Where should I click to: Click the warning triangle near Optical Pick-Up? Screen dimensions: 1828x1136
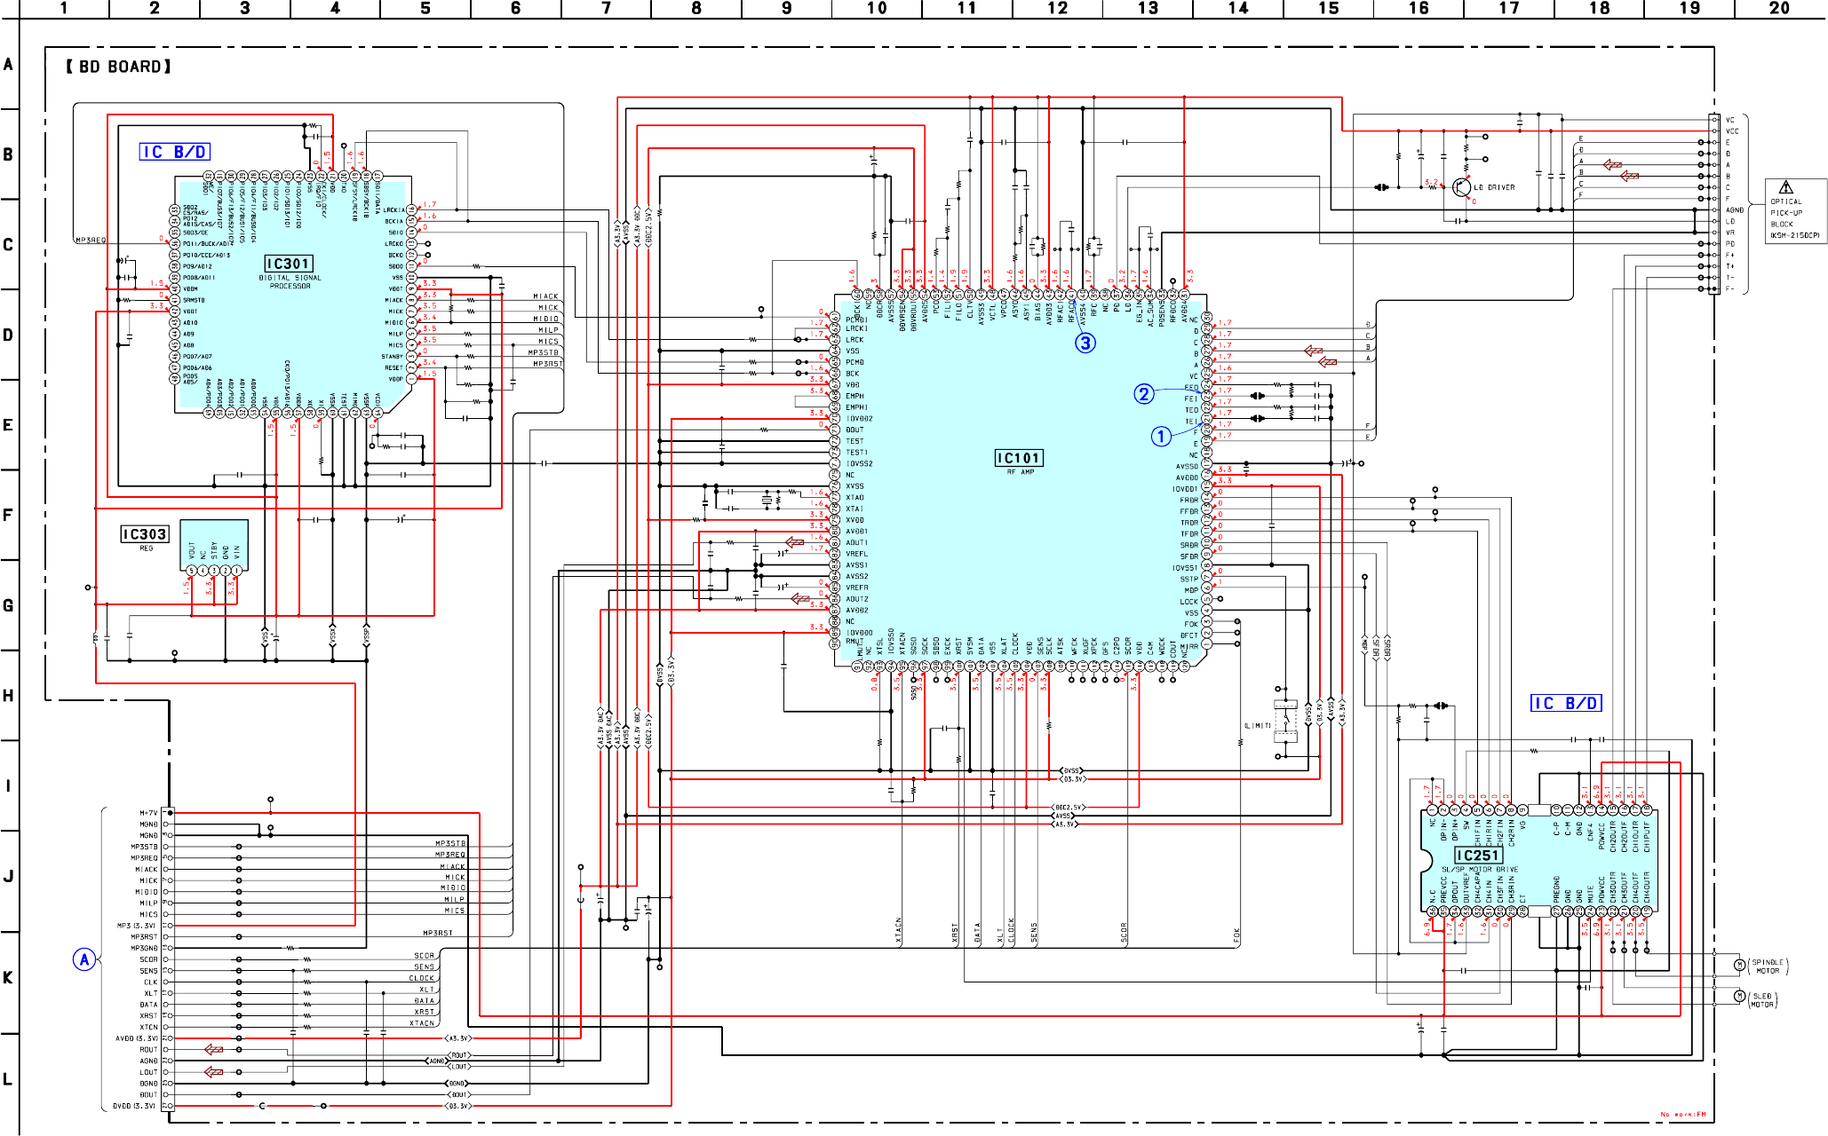tap(1785, 187)
